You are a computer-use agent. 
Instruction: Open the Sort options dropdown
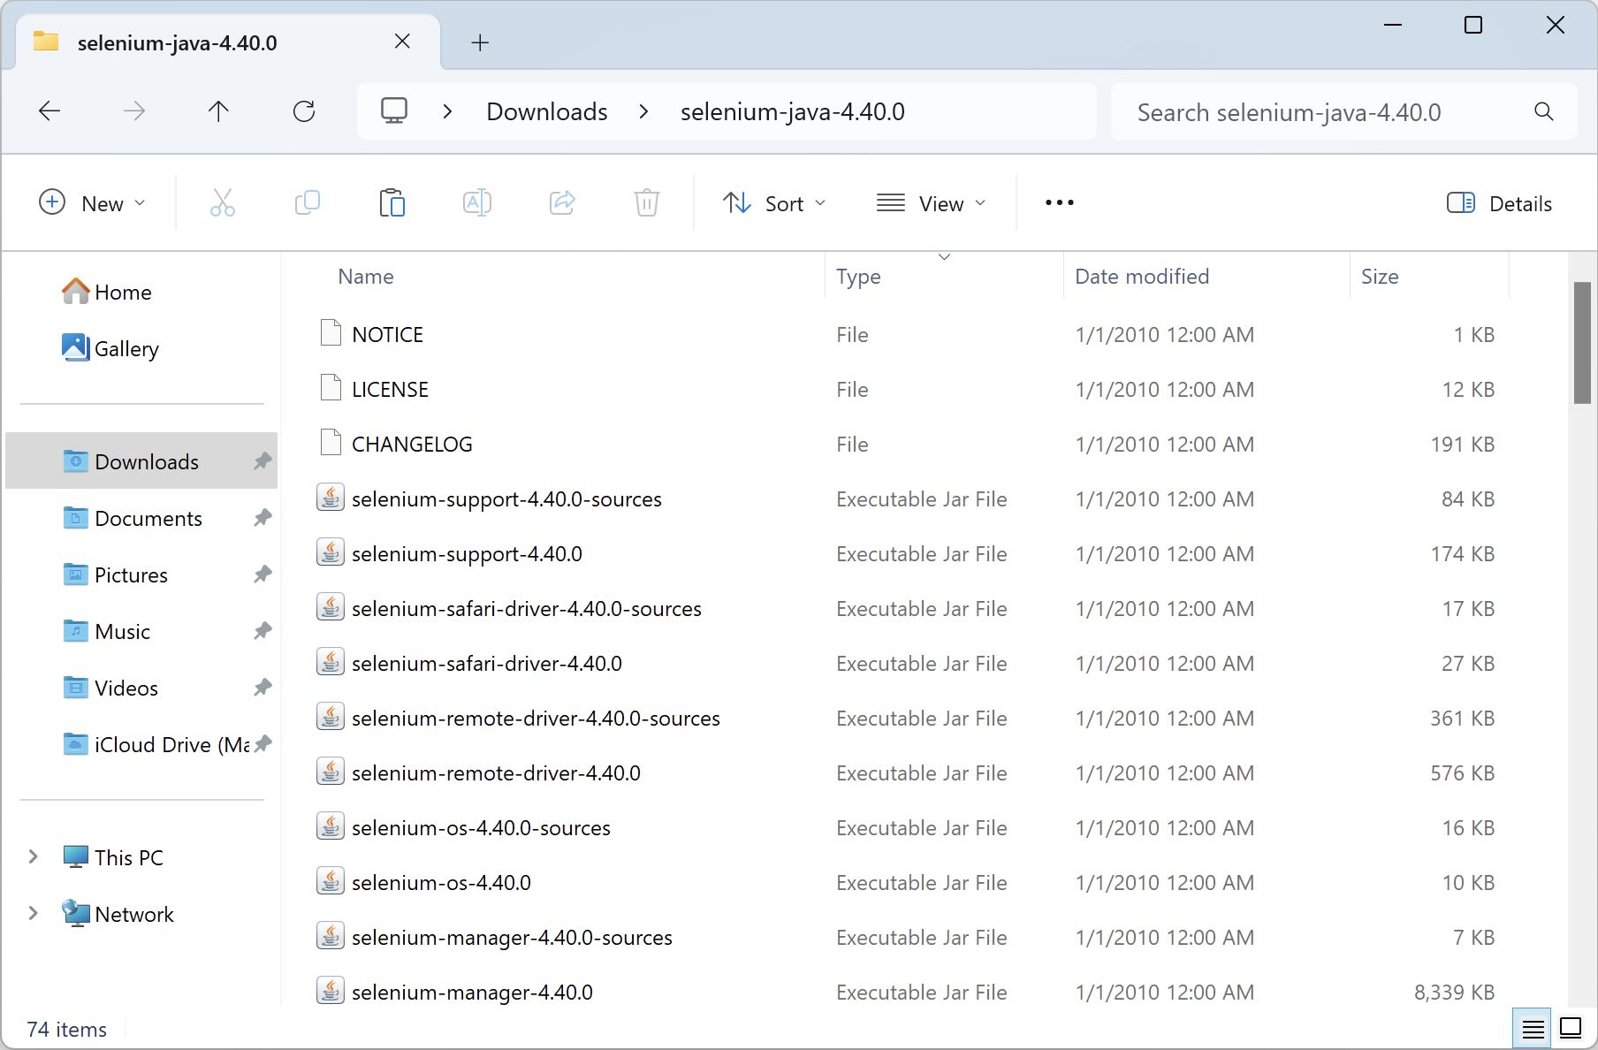775,202
